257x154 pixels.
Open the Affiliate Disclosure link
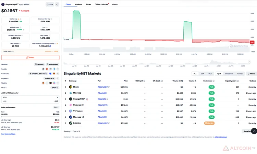click(x=221, y=137)
